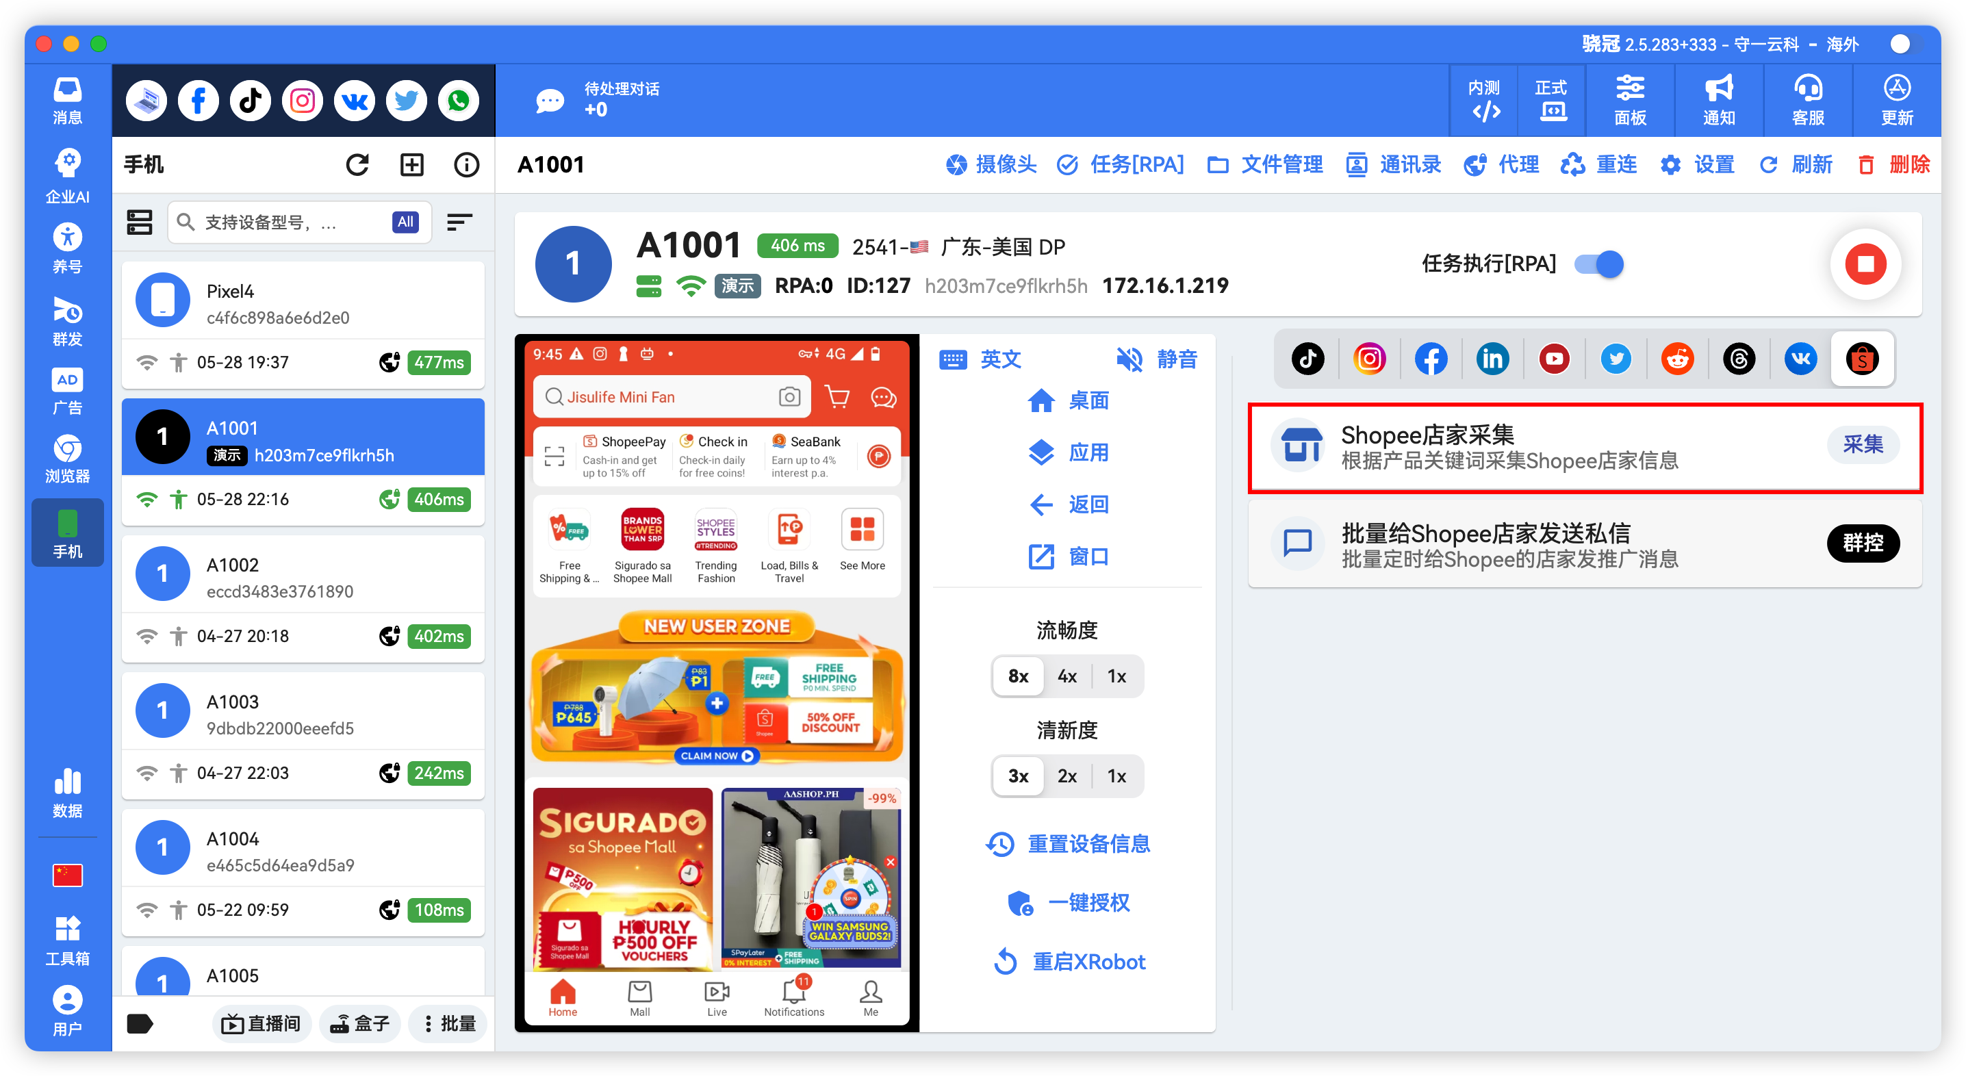This screenshot has height=1076, width=1966.
Task: Open the 浏览器 browser sidebar item
Action: (x=67, y=459)
